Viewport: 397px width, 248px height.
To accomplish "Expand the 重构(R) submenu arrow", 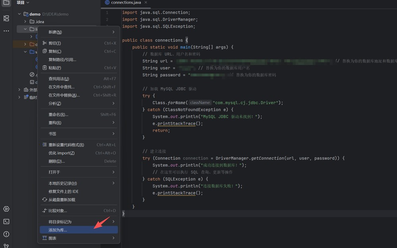I will pyautogui.click(x=114, y=123).
